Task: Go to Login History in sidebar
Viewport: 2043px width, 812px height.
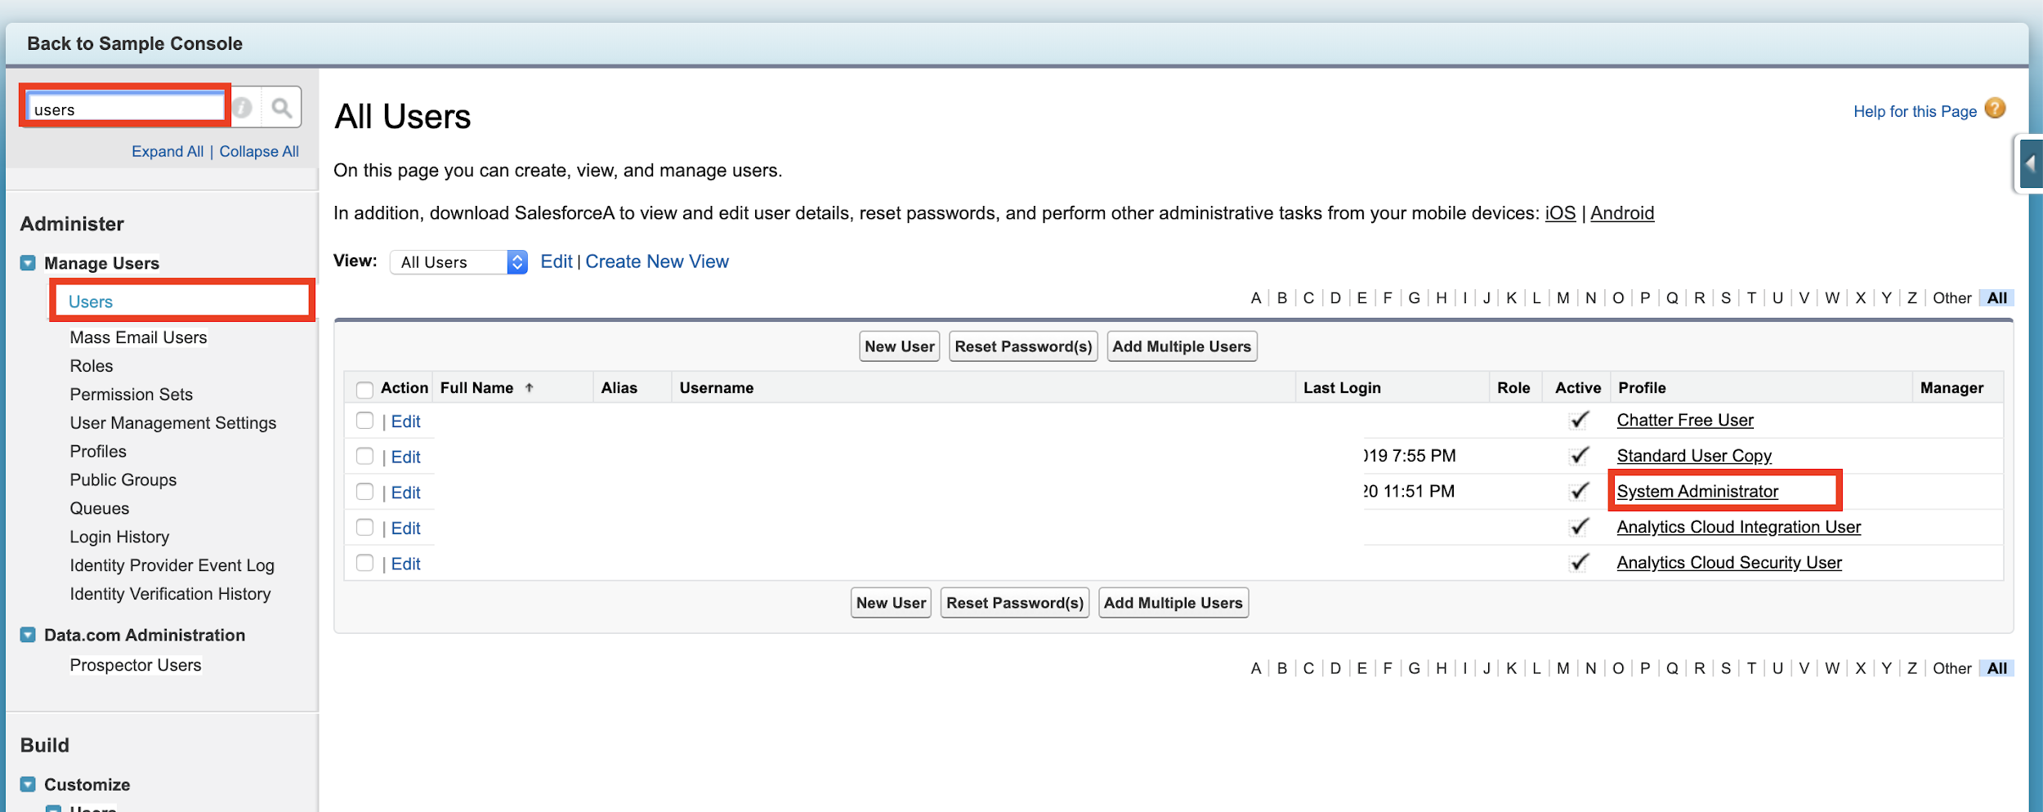Action: pos(119,537)
